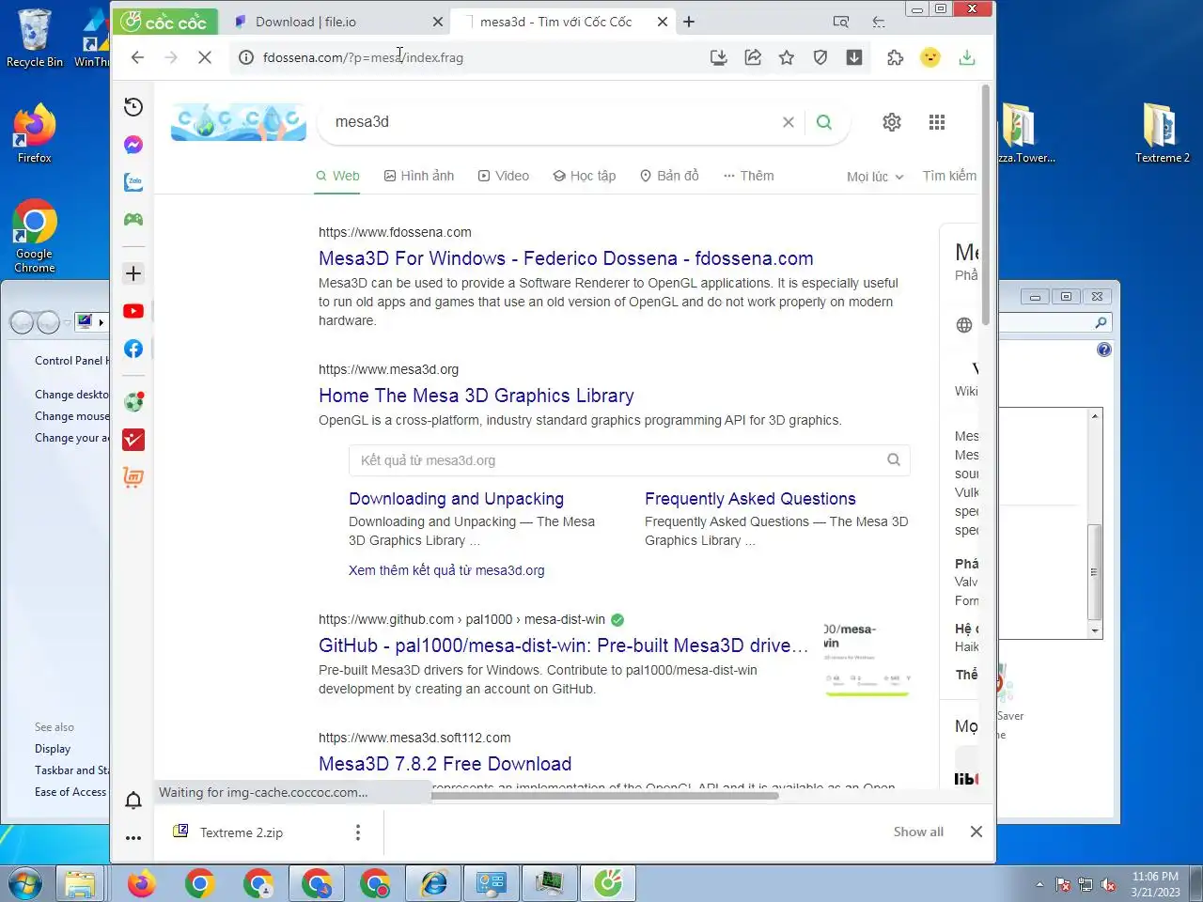Open a new browser tab
1203x902 pixels.
pyautogui.click(x=689, y=22)
